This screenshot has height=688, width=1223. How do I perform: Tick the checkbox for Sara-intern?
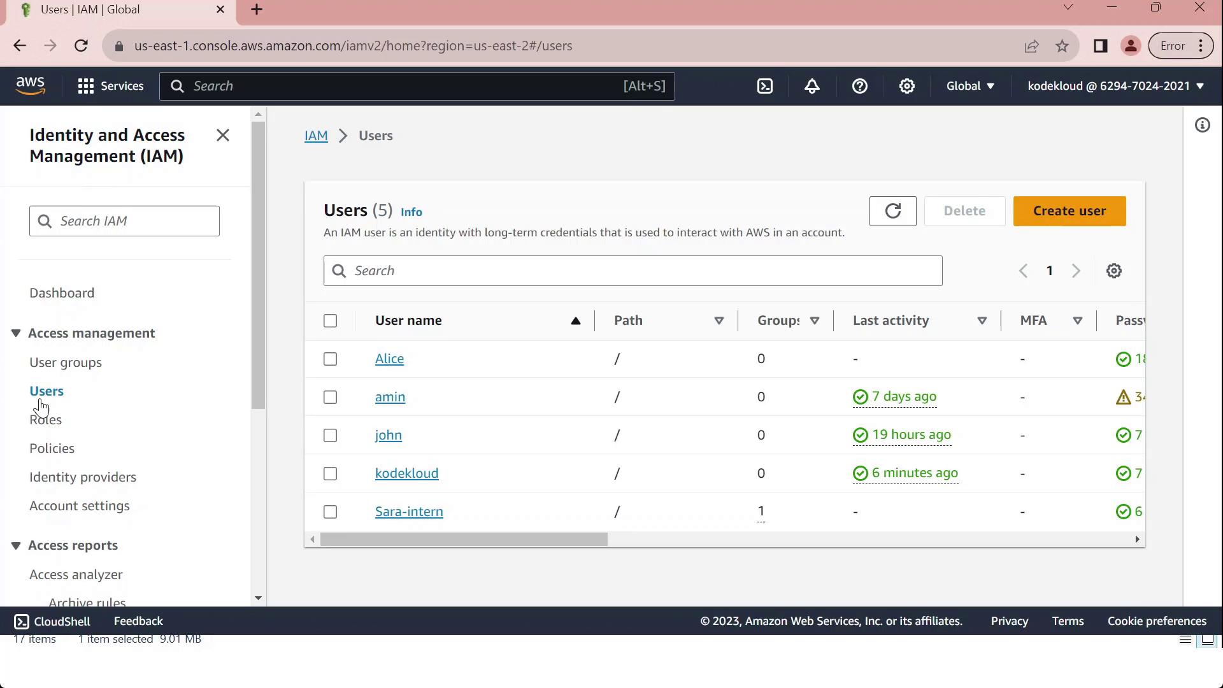point(330,512)
